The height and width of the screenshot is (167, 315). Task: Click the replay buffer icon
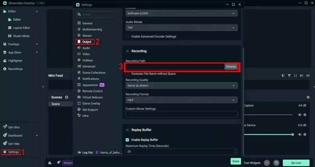point(276,163)
